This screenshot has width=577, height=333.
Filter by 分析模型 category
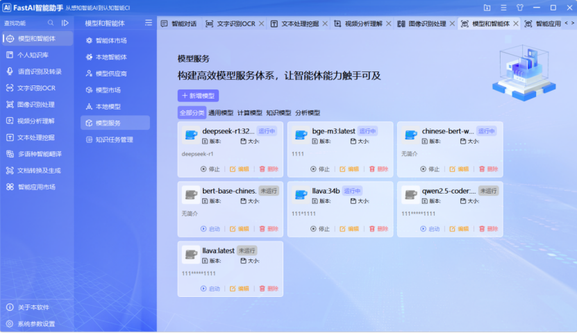point(308,113)
